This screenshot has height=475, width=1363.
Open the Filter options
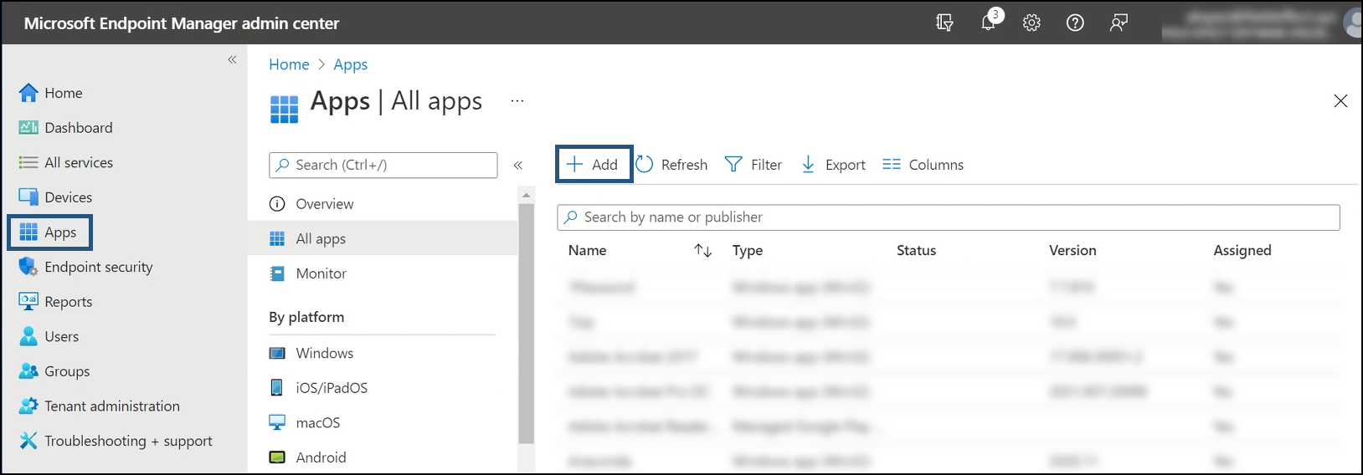pos(754,165)
